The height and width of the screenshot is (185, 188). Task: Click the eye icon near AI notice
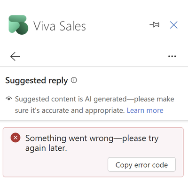pos(9,99)
